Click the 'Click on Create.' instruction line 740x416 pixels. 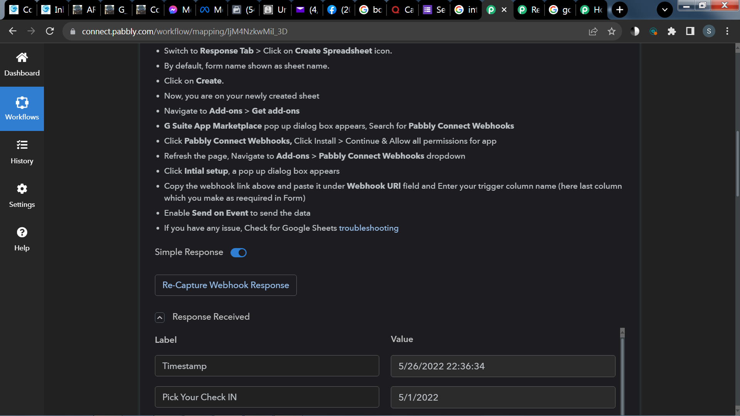coord(194,81)
